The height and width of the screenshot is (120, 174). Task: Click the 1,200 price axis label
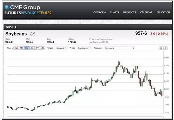tap(166, 58)
